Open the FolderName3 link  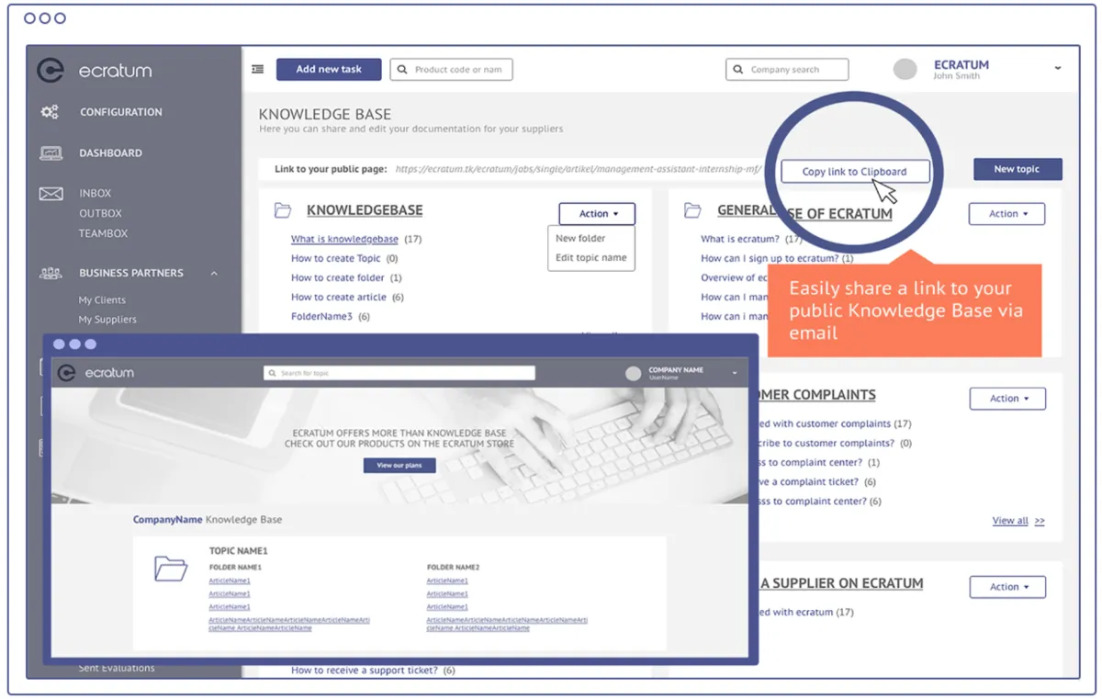coord(321,317)
